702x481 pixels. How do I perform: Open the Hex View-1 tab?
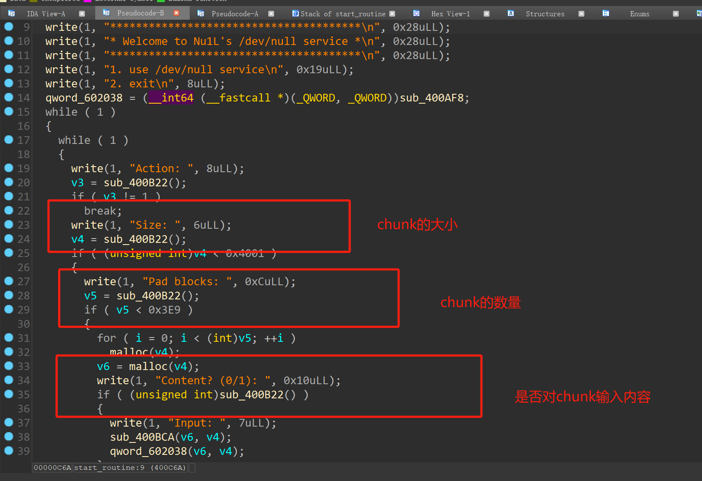(x=451, y=14)
